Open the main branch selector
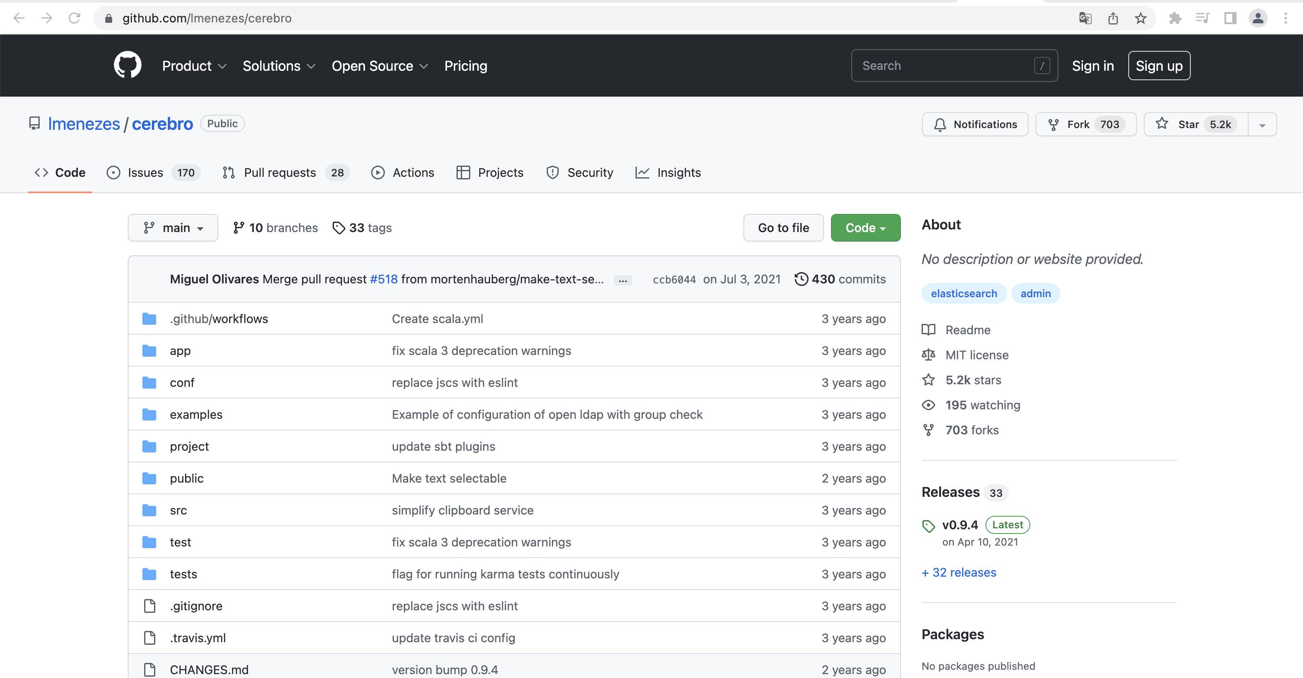Screen dimensions: 1303x678 [173, 228]
